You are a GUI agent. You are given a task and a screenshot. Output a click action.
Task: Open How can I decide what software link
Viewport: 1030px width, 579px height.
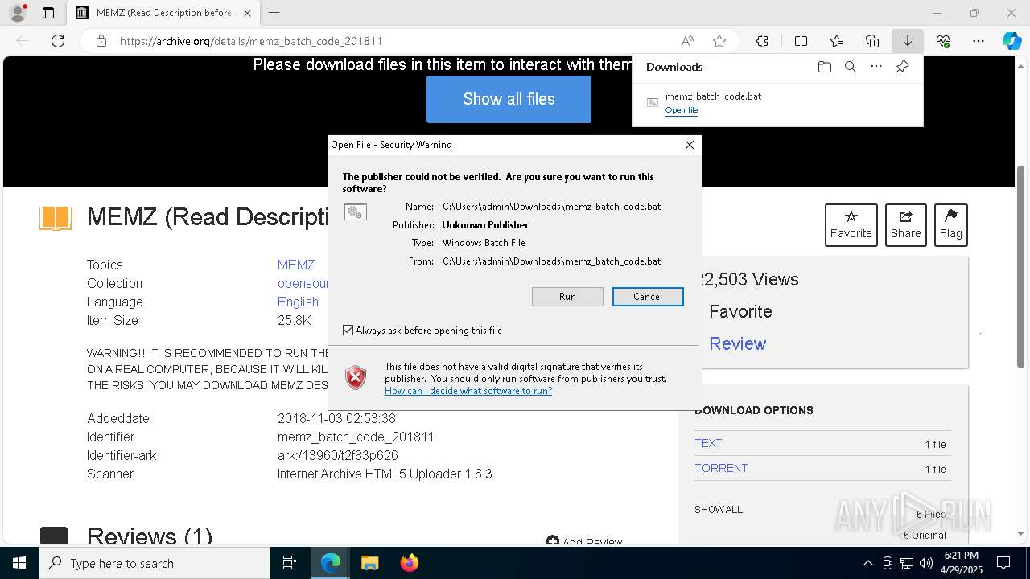[x=468, y=391]
